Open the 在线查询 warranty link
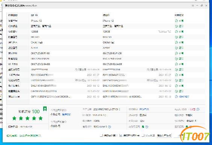This screenshot has width=212, height=145. coord(144,109)
